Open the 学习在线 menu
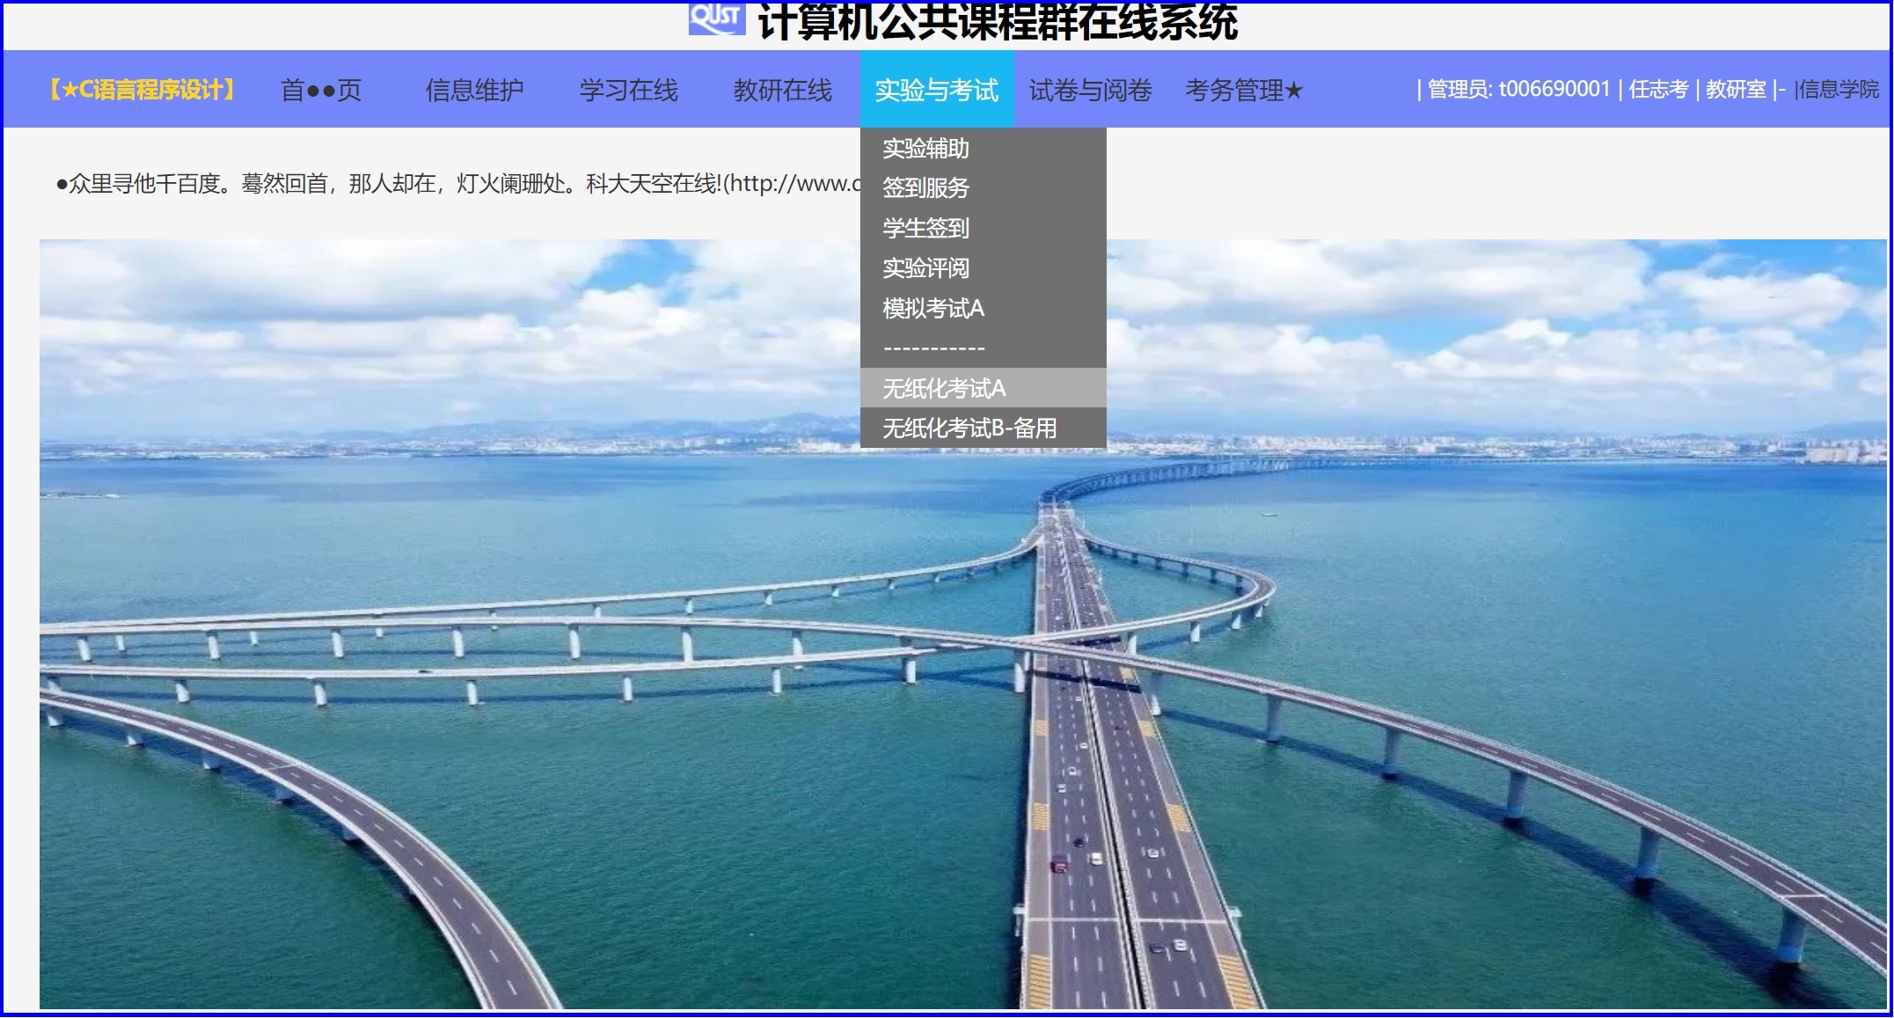1894x1018 pixels. click(x=628, y=90)
